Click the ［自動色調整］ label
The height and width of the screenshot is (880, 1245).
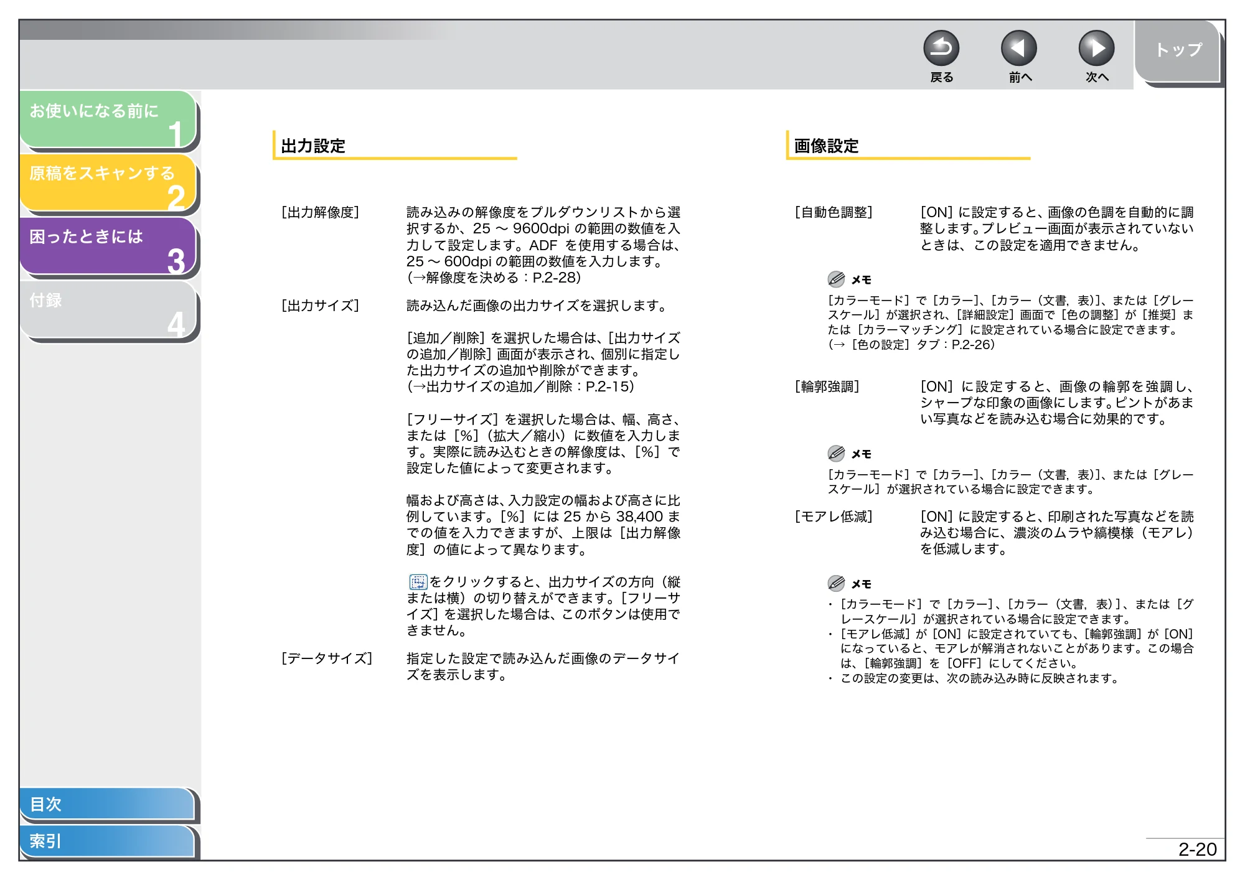click(x=834, y=213)
